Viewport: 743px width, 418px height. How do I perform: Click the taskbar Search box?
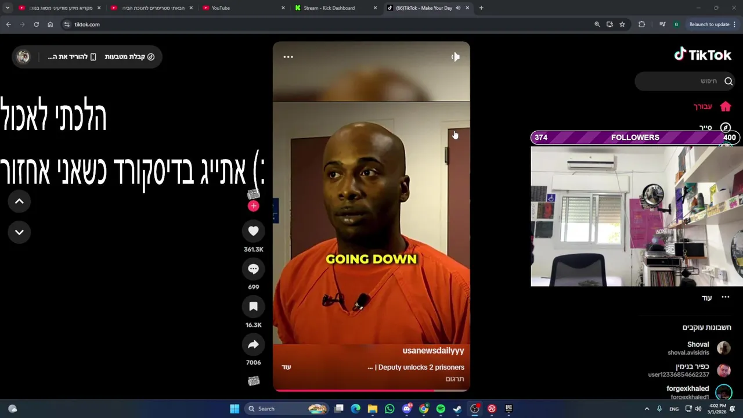point(288,409)
